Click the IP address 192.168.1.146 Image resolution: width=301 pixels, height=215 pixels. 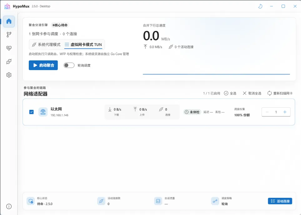[59, 115]
